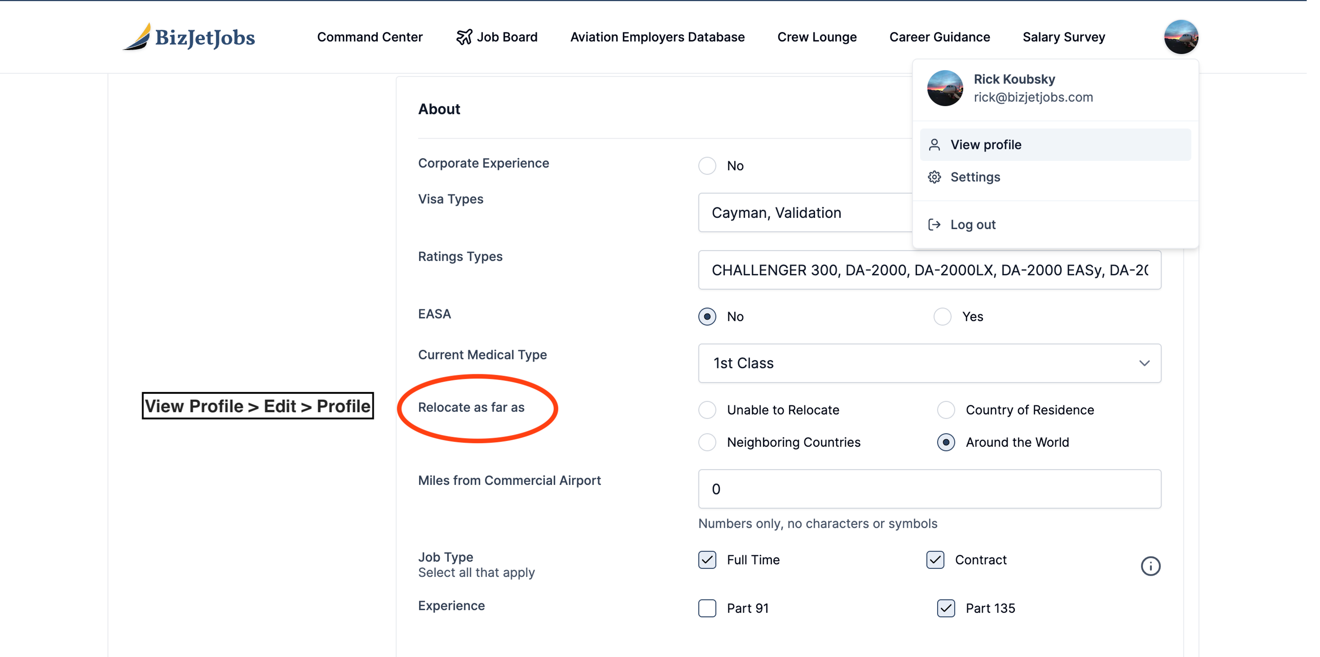Go to the Command Center page
Image resolution: width=1320 pixels, height=657 pixels.
(x=370, y=37)
